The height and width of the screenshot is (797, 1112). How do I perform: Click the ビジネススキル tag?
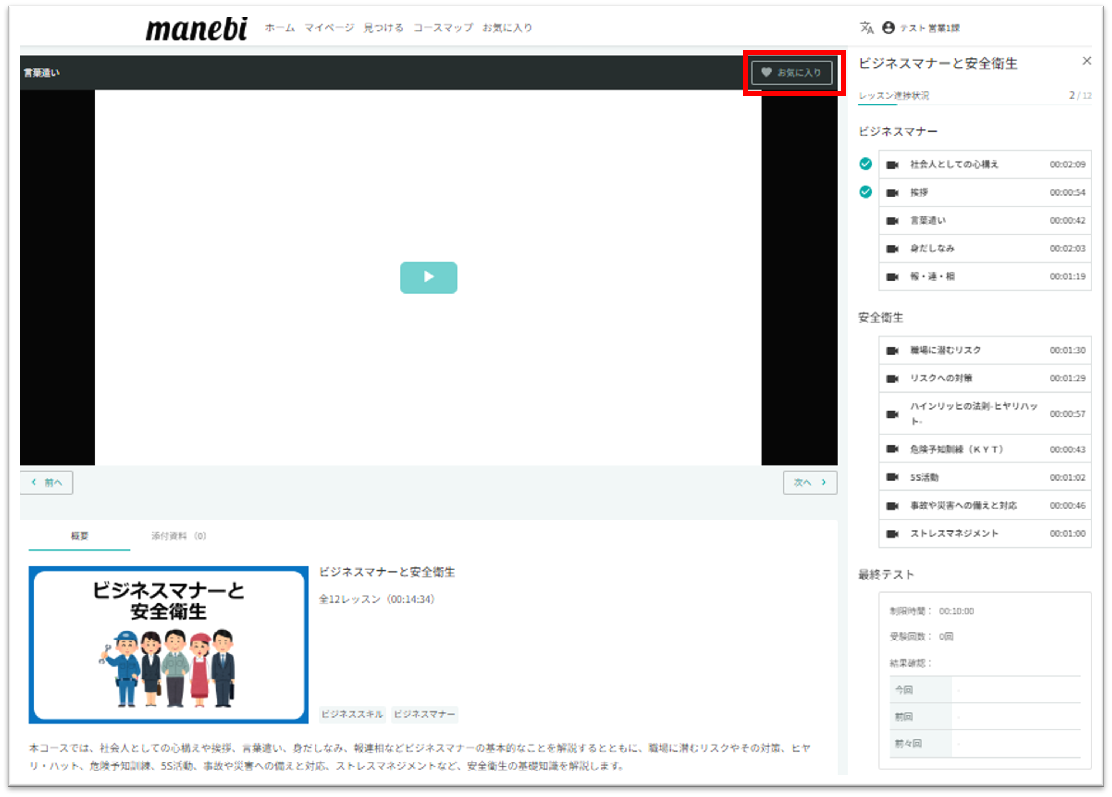click(352, 714)
